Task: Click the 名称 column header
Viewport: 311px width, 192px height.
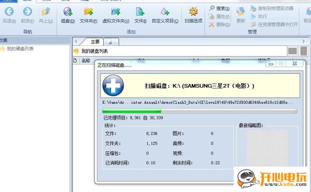Action: (86, 61)
